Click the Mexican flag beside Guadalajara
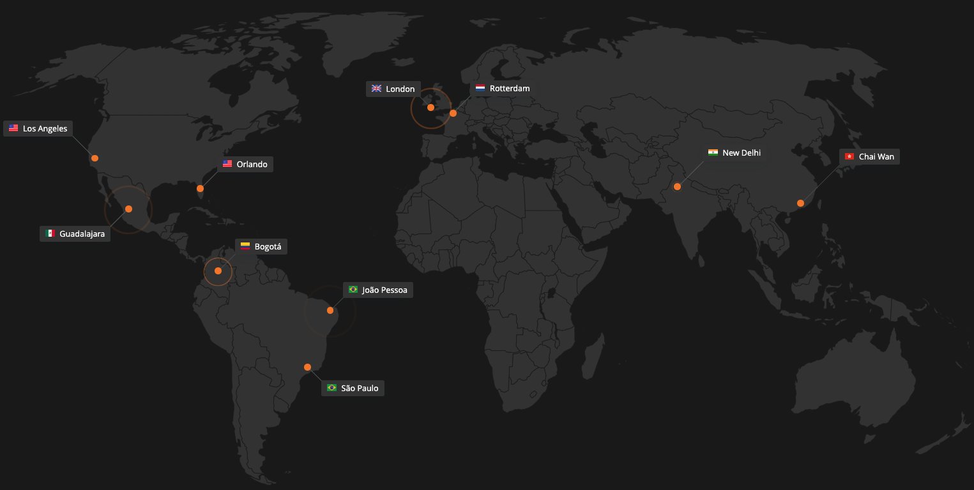 [x=50, y=234]
